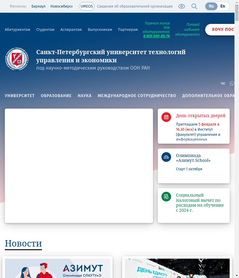Image resolution: width=239 pixels, height=278 pixels.
Task: Click the blue podium icon for Olympiad
Action: pyautogui.click(x=166, y=157)
